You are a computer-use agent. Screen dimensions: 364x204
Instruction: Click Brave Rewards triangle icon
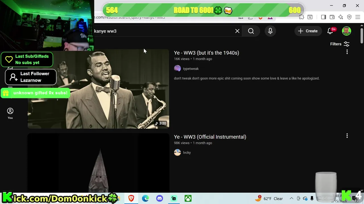point(270,18)
